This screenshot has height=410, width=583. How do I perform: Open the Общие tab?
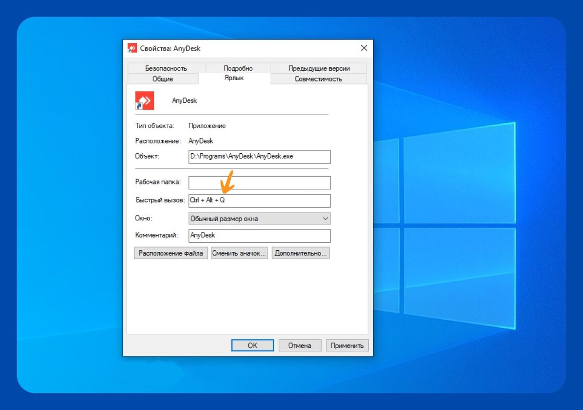point(163,79)
